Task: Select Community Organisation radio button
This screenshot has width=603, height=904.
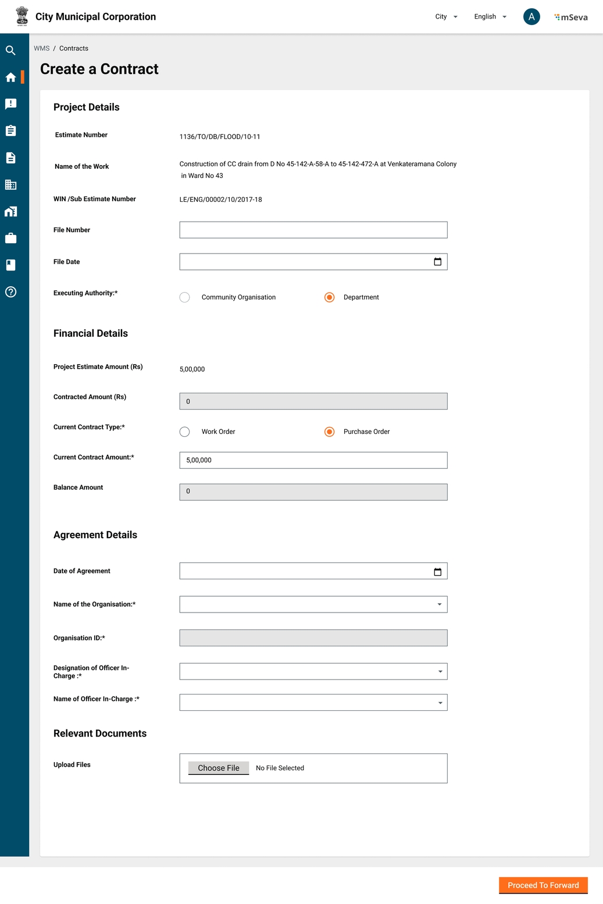Action: click(x=185, y=297)
